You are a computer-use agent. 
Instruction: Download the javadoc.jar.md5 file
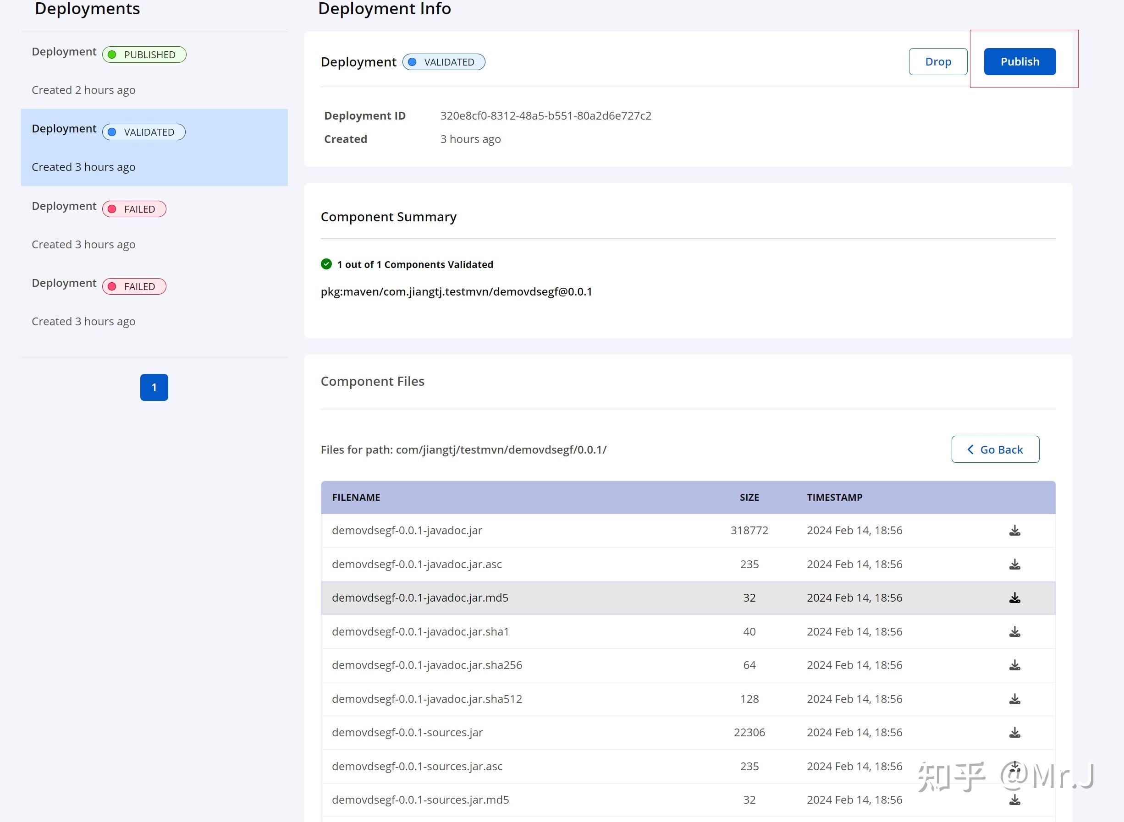pos(1014,597)
